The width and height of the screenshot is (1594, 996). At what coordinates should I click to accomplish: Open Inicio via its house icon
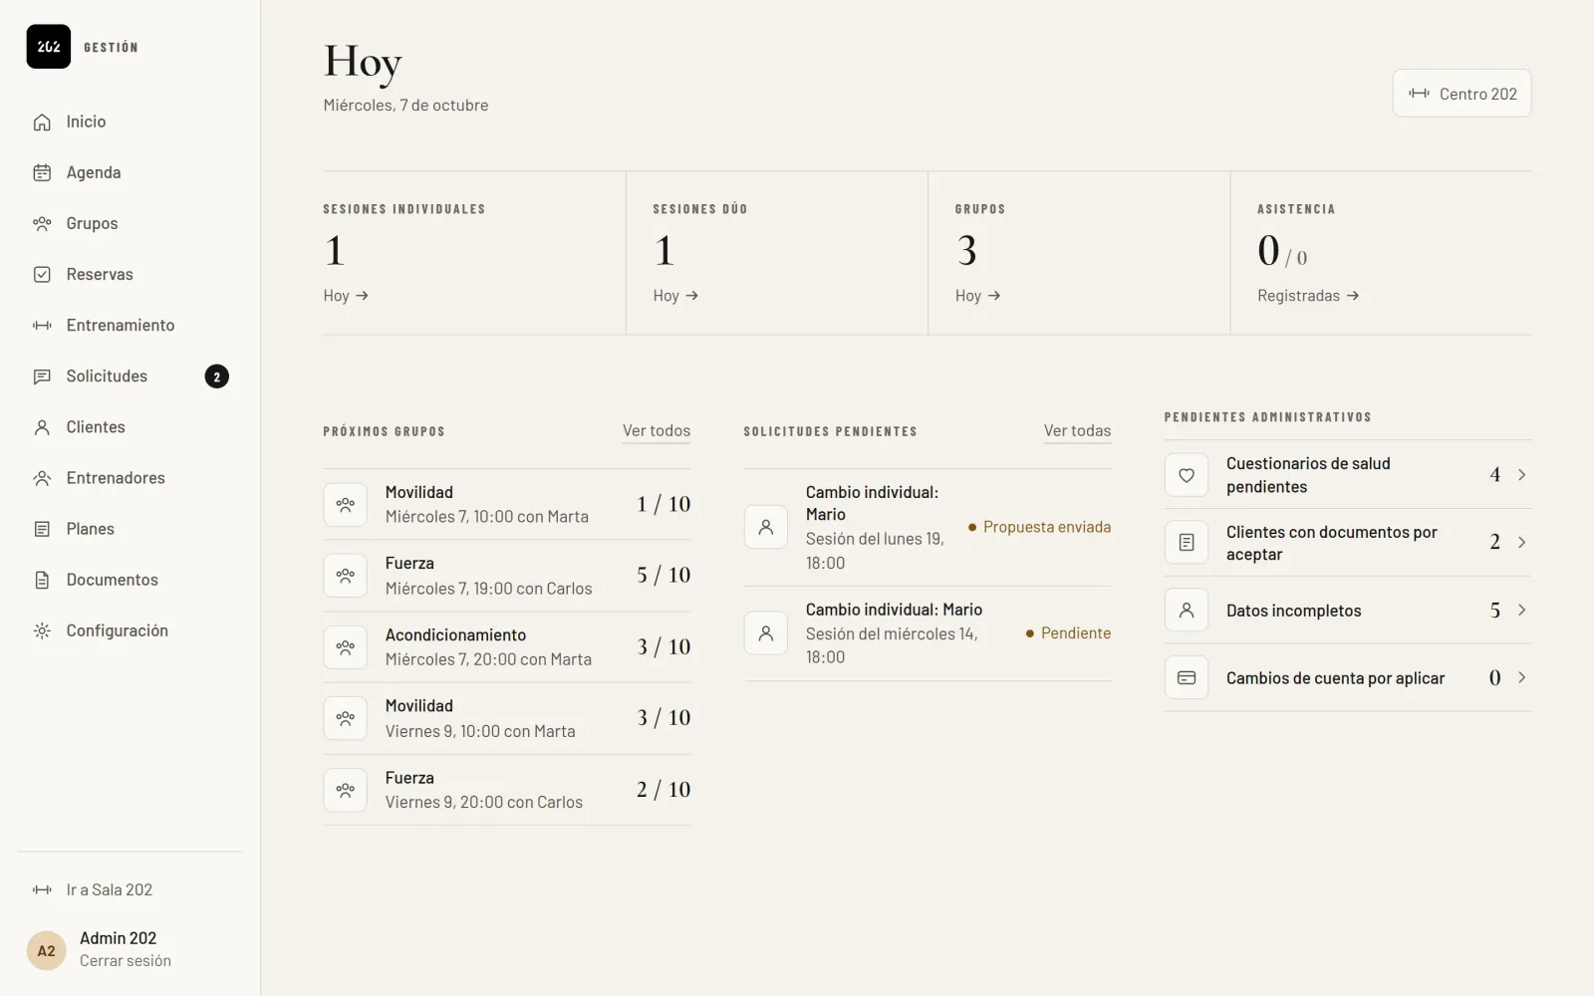(42, 122)
